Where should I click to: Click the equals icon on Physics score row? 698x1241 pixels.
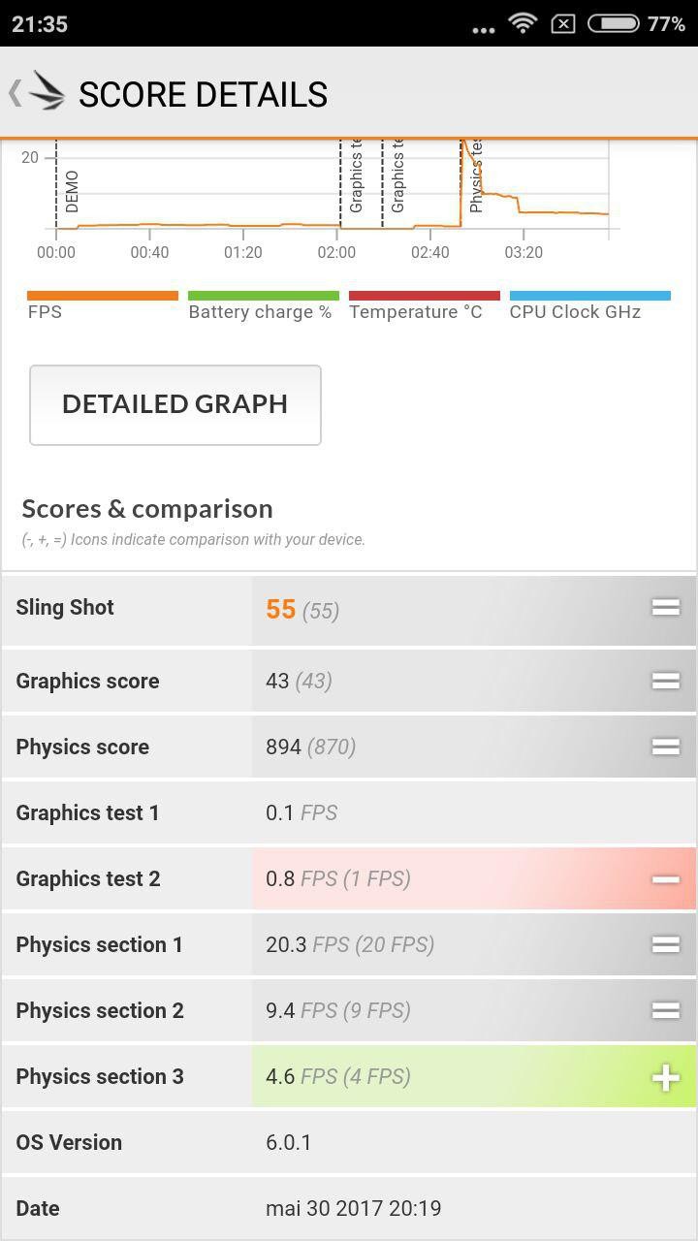click(665, 747)
